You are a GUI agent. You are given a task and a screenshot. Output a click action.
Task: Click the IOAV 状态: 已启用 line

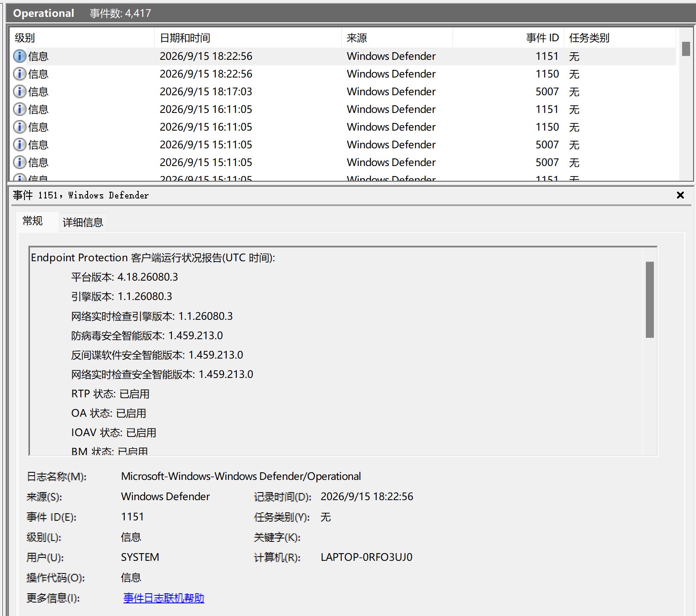(x=113, y=432)
